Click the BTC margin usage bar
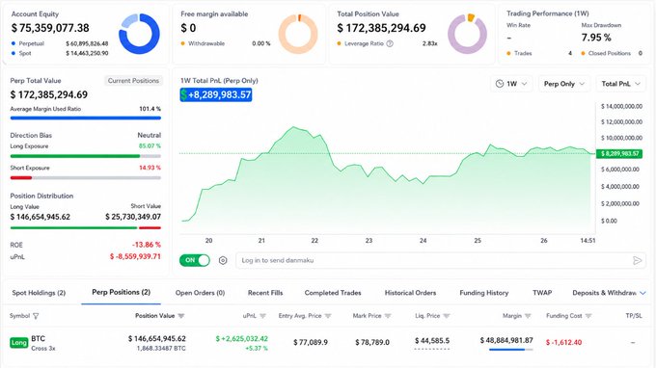 (511, 350)
